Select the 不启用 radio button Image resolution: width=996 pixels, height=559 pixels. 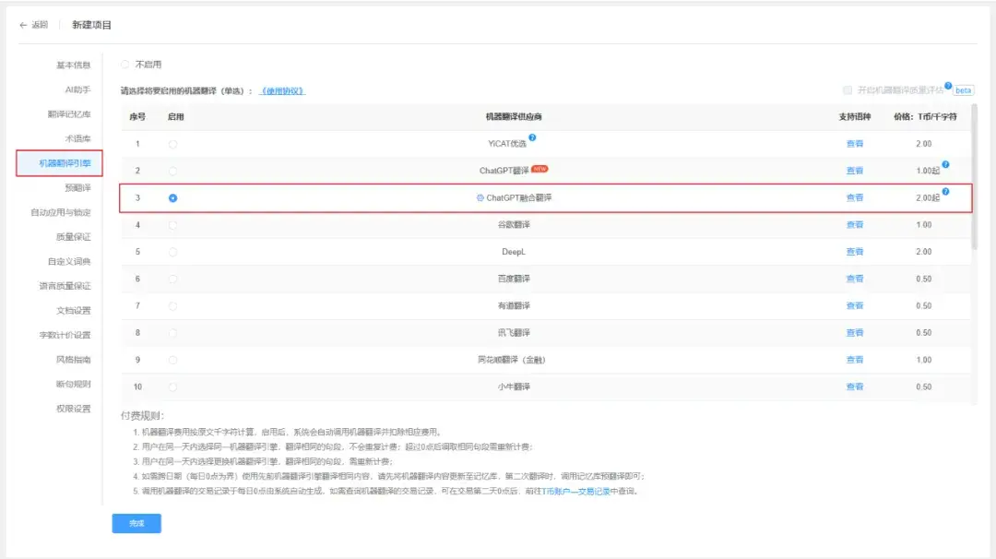point(125,65)
